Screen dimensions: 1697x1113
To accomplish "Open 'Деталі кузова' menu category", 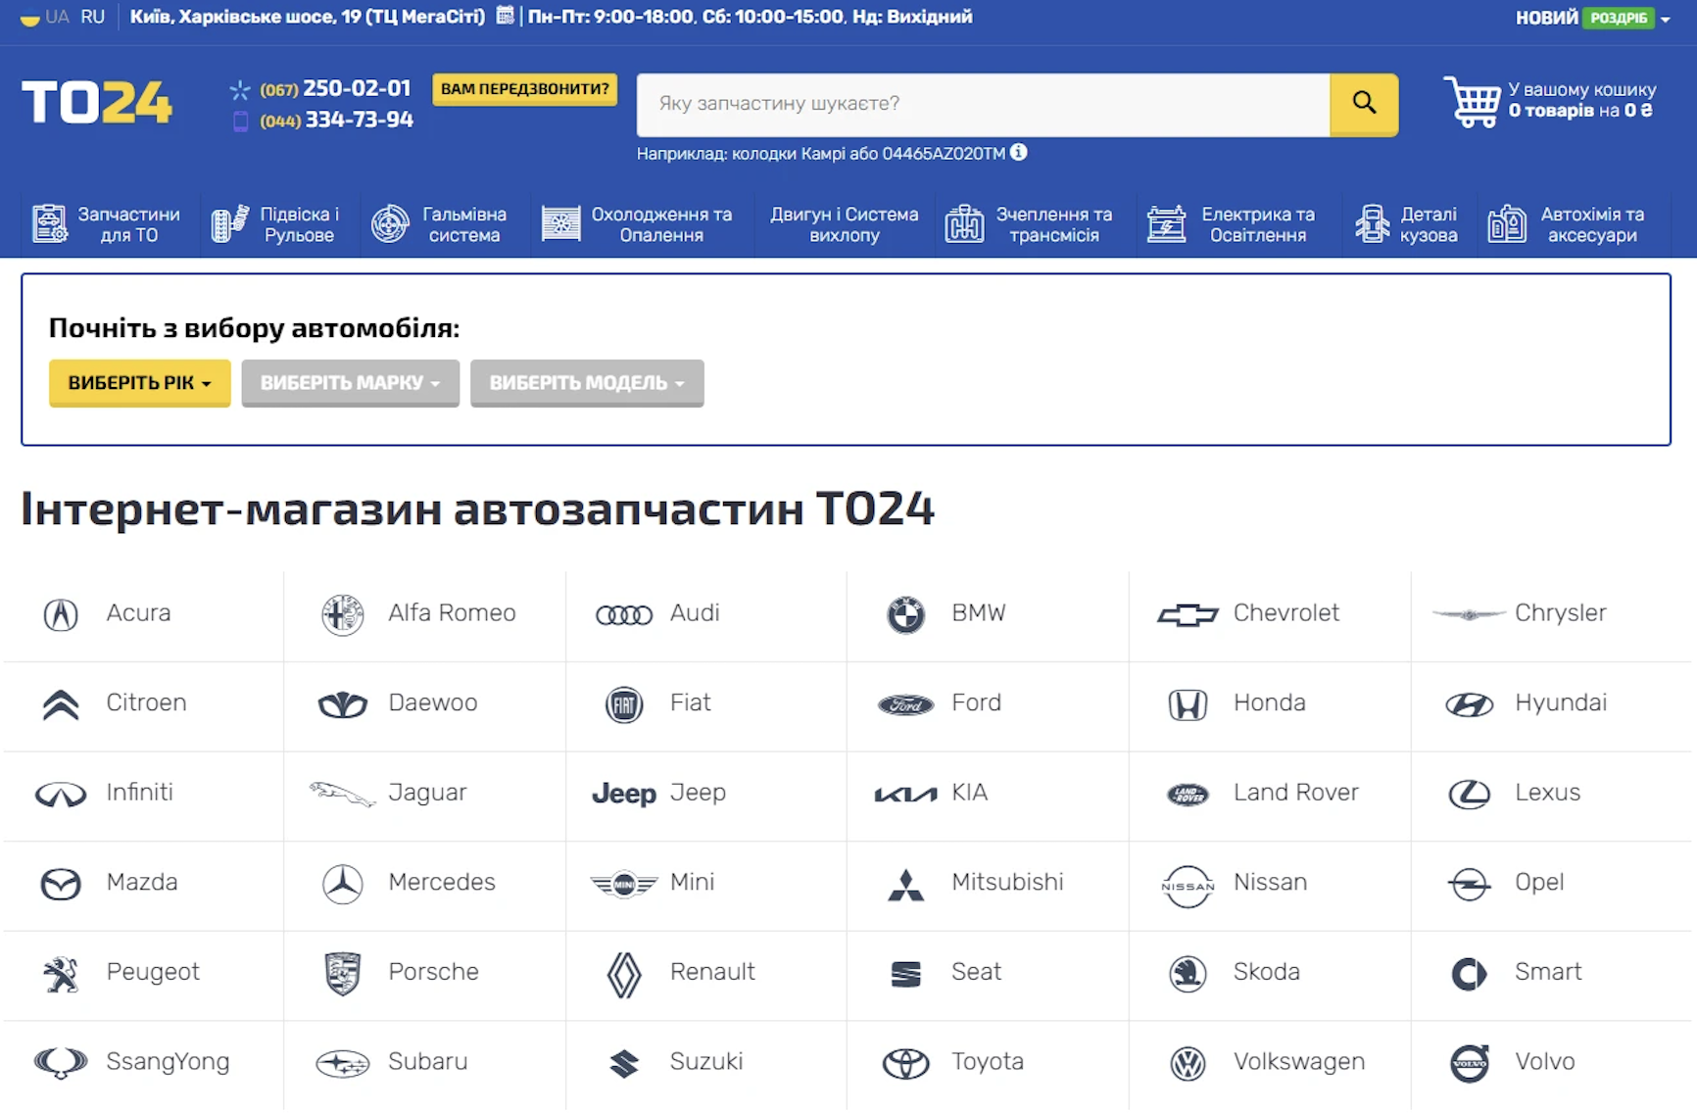I will (x=1408, y=224).
